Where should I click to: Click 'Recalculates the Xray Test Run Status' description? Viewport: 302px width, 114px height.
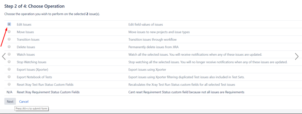point(182,85)
